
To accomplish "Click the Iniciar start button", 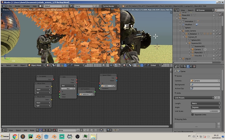I will (x=5, y=136).
